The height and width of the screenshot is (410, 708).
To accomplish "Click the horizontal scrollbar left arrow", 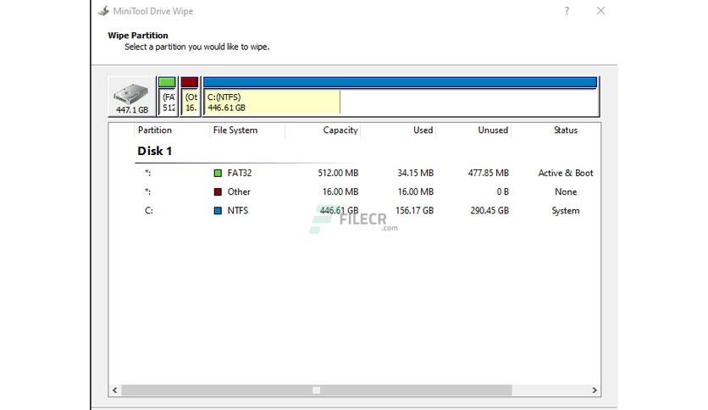I will tap(114, 391).
